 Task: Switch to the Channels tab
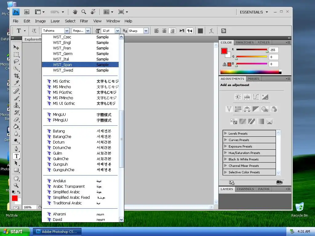pyautogui.click(x=245, y=189)
